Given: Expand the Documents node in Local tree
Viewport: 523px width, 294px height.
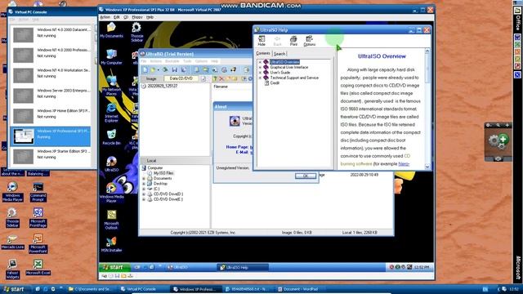Looking at the screenshot, I should coord(144,178).
